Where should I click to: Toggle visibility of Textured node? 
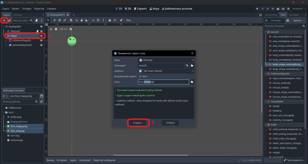pyautogui.click(x=41, y=31)
